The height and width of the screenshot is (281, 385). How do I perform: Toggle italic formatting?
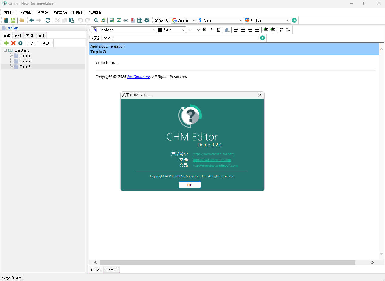tap(211, 30)
